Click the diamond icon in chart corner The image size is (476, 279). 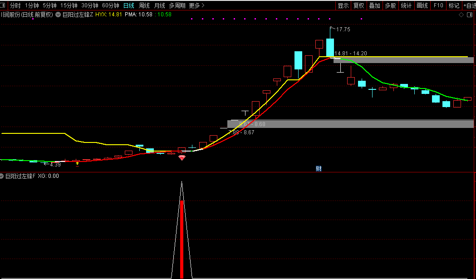[x=461, y=15]
